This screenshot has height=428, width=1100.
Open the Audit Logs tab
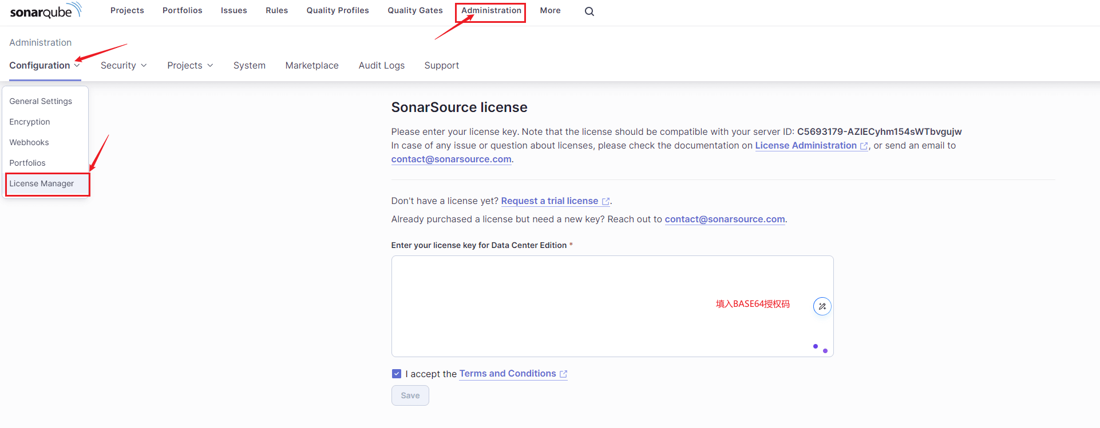(x=382, y=65)
